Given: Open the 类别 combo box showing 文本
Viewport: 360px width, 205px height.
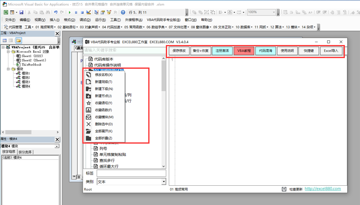Looking at the screenshot, I should click(163, 182).
